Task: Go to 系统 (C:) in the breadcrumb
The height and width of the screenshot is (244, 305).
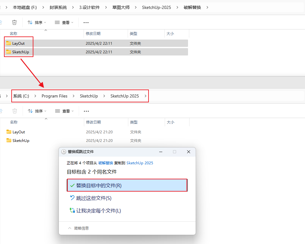Action: [x=21, y=96]
